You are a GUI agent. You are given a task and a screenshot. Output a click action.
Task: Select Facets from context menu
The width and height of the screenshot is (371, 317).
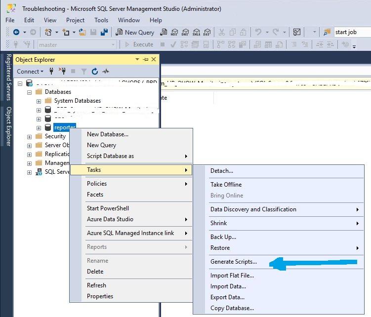tap(131, 195)
